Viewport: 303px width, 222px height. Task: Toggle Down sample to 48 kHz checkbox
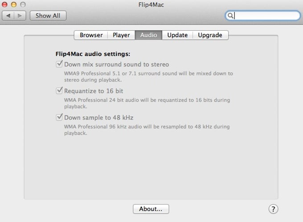point(59,117)
